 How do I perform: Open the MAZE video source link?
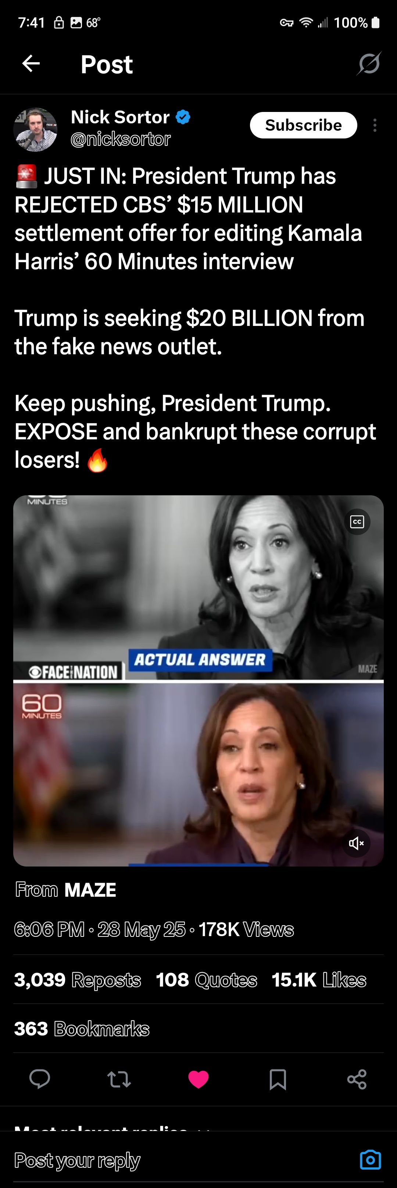point(90,890)
